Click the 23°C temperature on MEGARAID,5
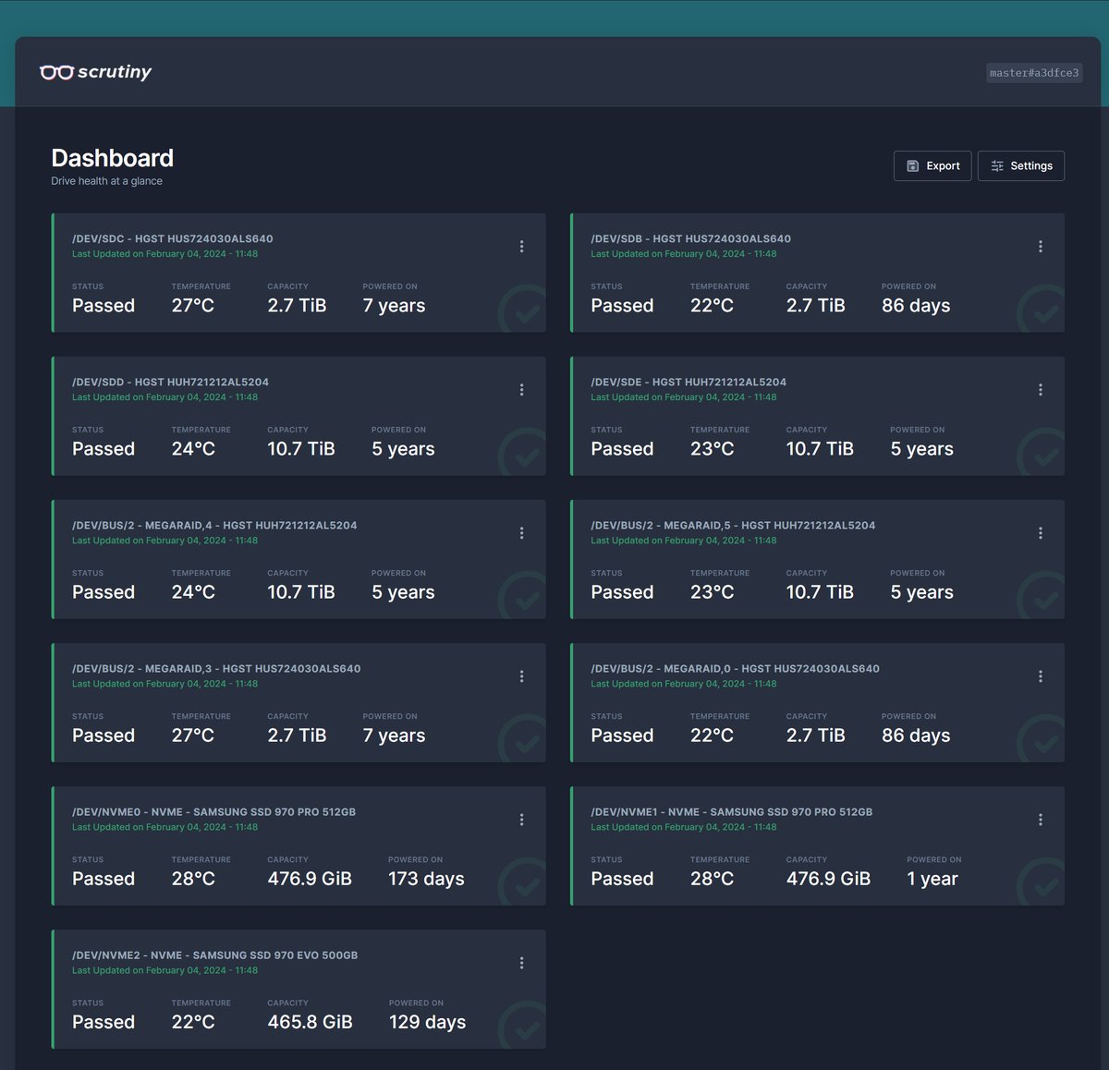The width and height of the screenshot is (1109, 1070). click(712, 592)
